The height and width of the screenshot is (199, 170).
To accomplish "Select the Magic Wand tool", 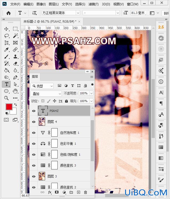I will click(15, 36).
